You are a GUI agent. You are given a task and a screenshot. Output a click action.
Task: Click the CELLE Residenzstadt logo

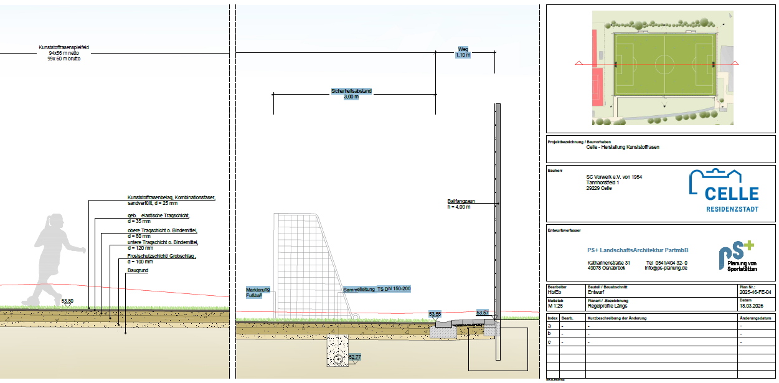point(724,191)
